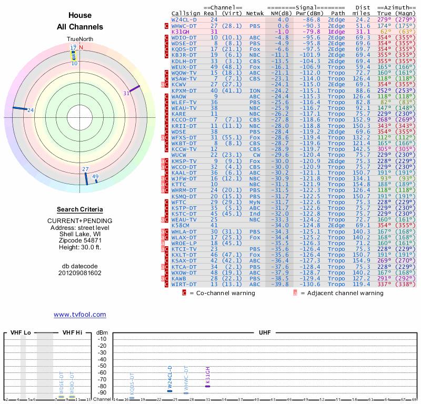This screenshot has height=404, width=421.
Task: Click the co-channel C icon beside KCCO-DT
Action: [x=166, y=120]
